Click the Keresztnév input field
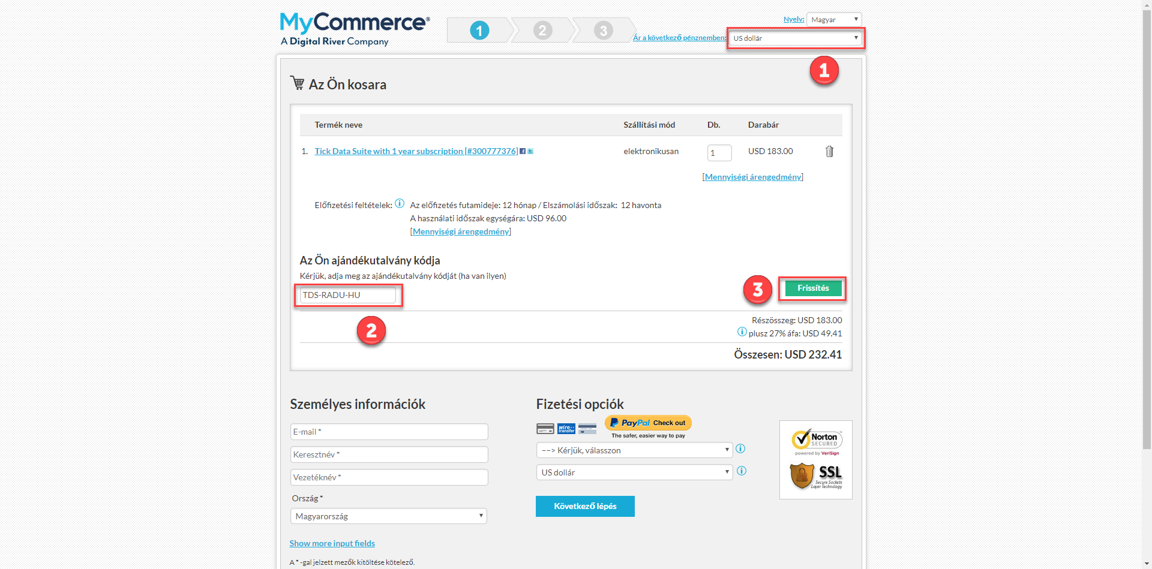This screenshot has width=1152, height=569. click(389, 454)
